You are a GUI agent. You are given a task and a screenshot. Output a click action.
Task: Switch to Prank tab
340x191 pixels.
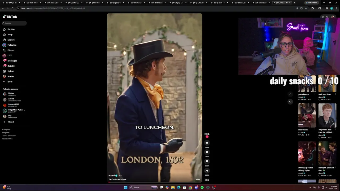(240, 3)
